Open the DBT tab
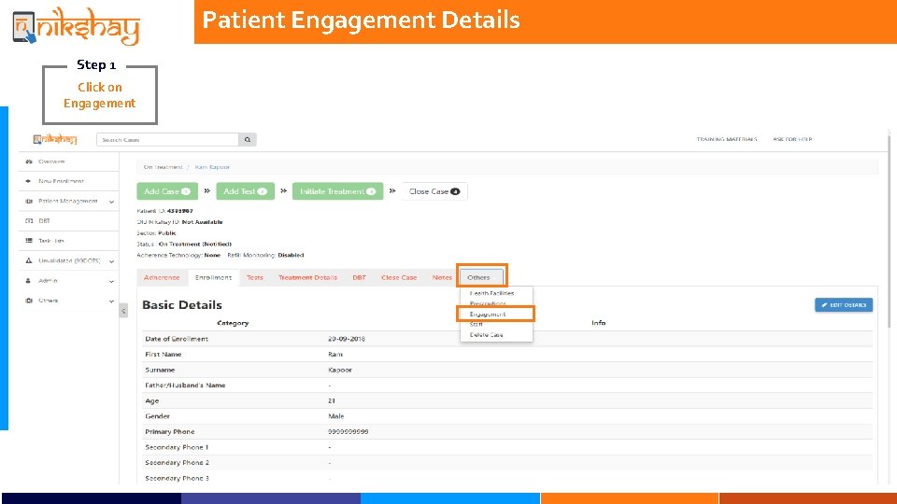This screenshot has width=897, height=504. pos(359,277)
